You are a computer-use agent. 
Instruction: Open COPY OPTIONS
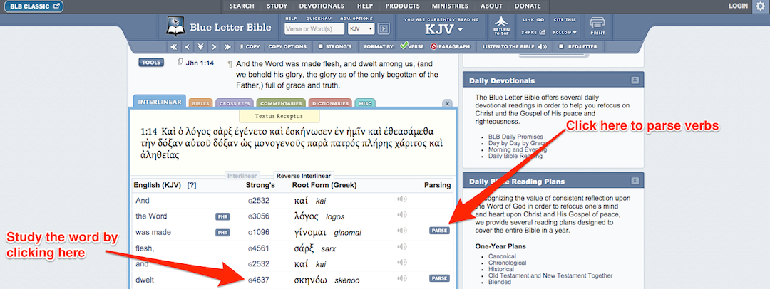288,46
